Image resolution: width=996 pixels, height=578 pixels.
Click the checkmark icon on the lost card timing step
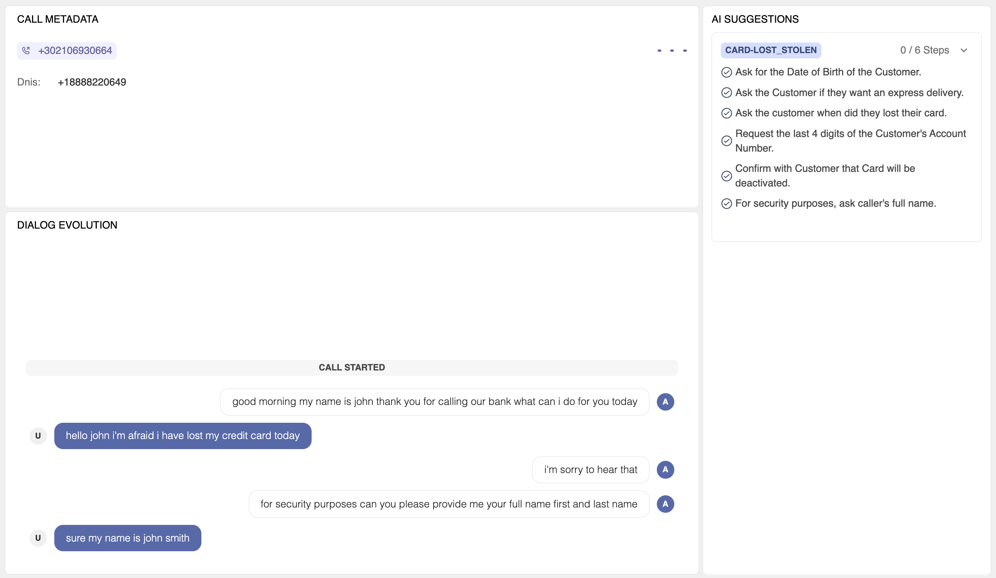click(727, 113)
